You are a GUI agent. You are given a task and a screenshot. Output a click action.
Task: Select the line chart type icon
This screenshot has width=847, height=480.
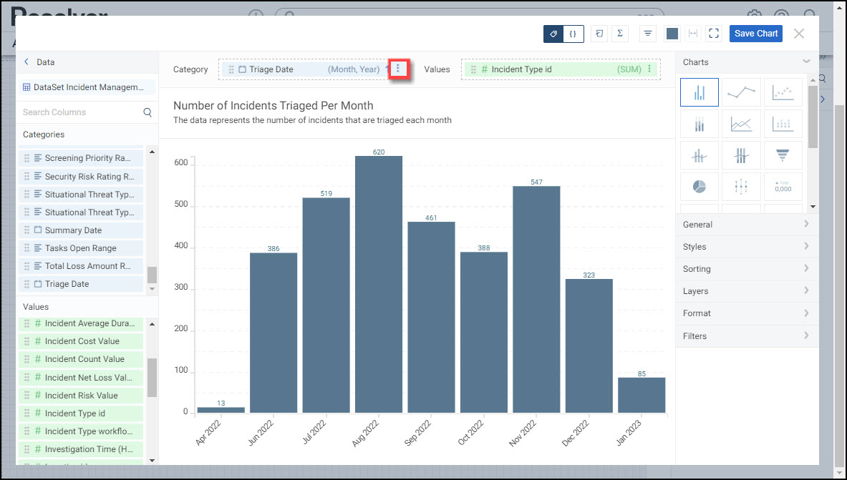pos(741,92)
